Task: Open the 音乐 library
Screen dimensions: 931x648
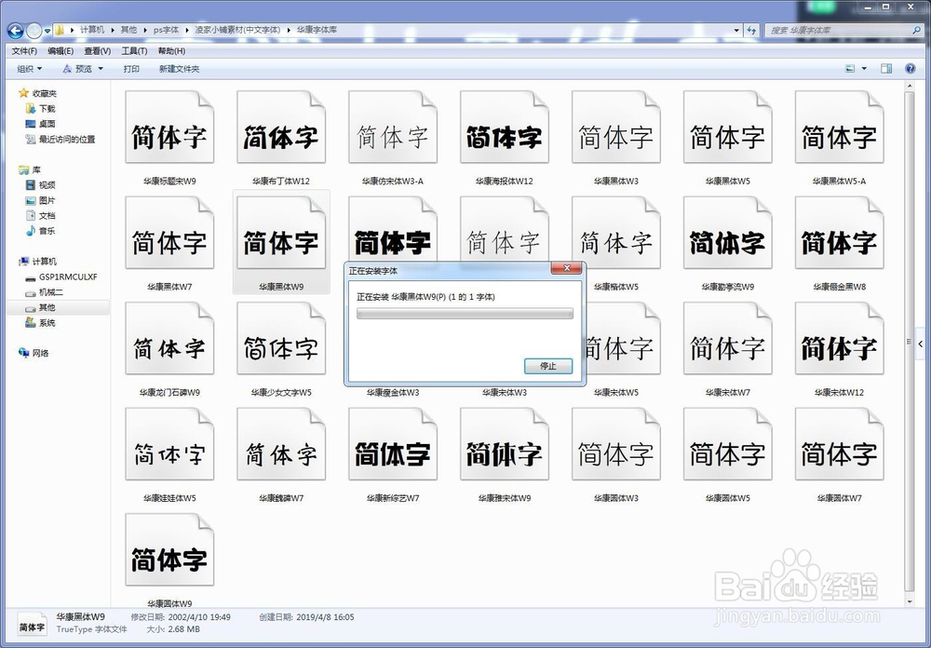Action: coord(47,231)
